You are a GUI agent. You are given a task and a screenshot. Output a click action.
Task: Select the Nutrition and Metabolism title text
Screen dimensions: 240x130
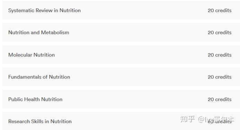[39, 33]
